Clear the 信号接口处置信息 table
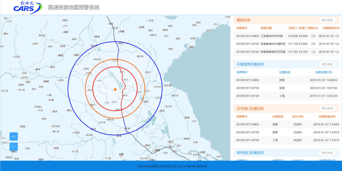Viewport: 342px width, 171px height. pos(327,108)
